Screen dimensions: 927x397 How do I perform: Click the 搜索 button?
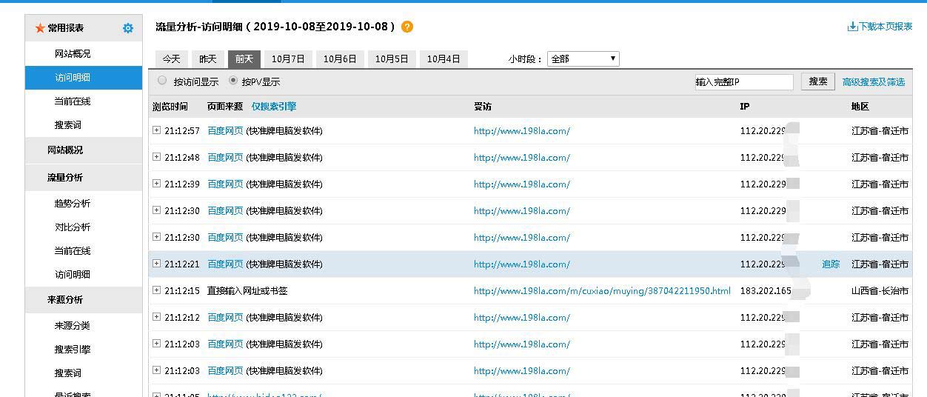click(x=817, y=81)
